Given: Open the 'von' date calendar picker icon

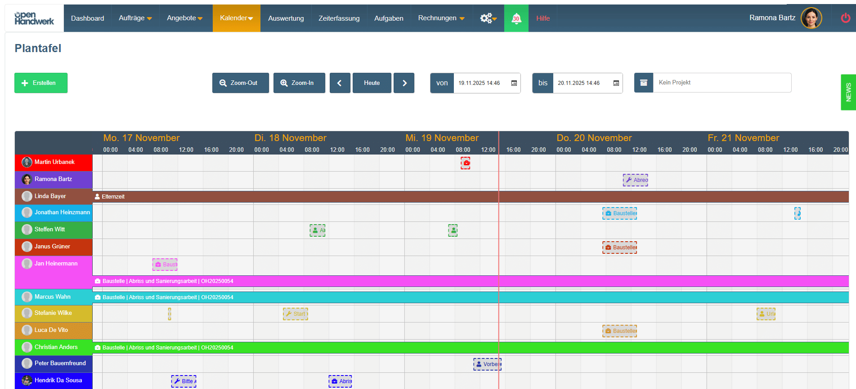Looking at the screenshot, I should tap(514, 83).
